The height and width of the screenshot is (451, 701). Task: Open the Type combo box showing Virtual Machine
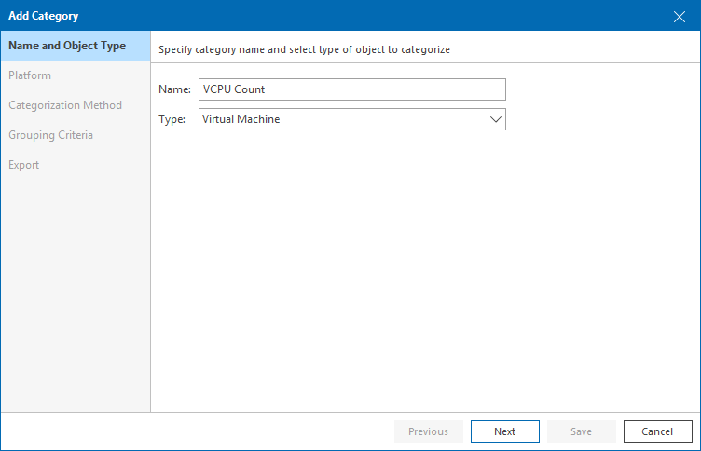341,119
